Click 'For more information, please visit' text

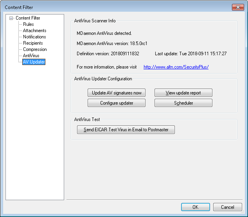click(107, 67)
